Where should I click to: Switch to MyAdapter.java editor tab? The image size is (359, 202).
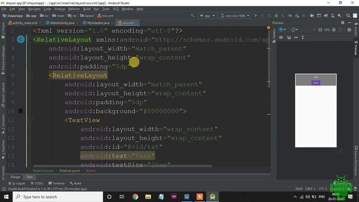(98, 22)
